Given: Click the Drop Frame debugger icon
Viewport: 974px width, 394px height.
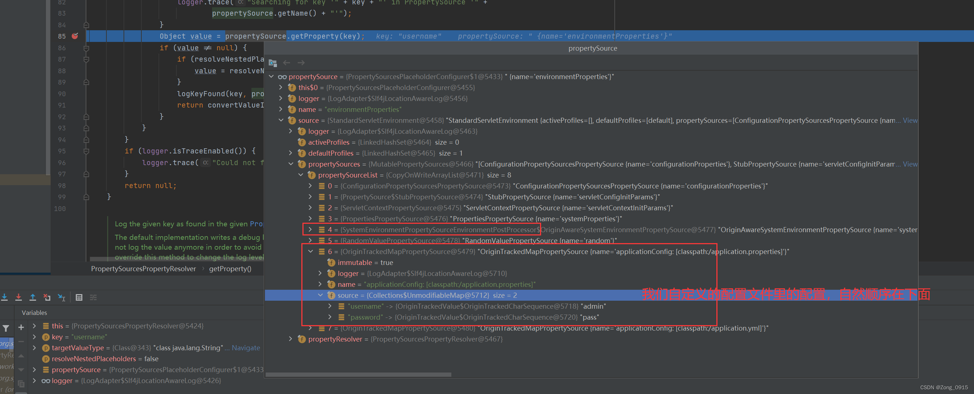Looking at the screenshot, I should [x=47, y=297].
